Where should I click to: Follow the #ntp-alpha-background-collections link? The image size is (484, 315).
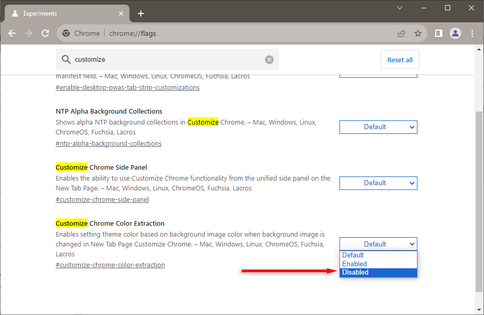point(108,144)
